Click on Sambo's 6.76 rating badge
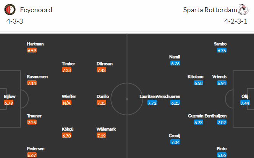Viewport: 254px width, 158px height. [222, 51]
